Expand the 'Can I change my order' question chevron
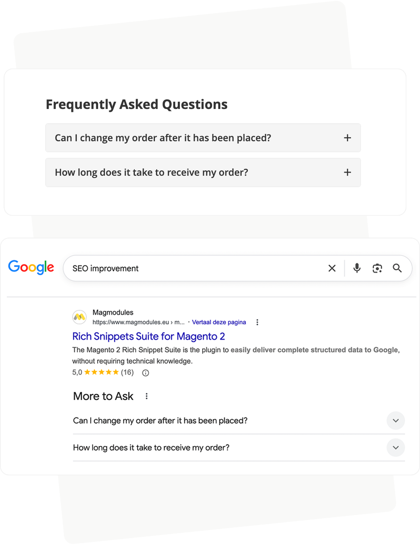The width and height of the screenshot is (420, 545). coord(395,421)
